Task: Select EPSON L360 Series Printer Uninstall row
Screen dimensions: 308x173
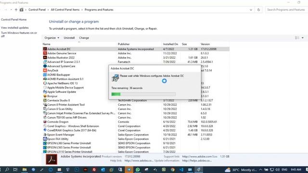Action: click(x=136, y=143)
